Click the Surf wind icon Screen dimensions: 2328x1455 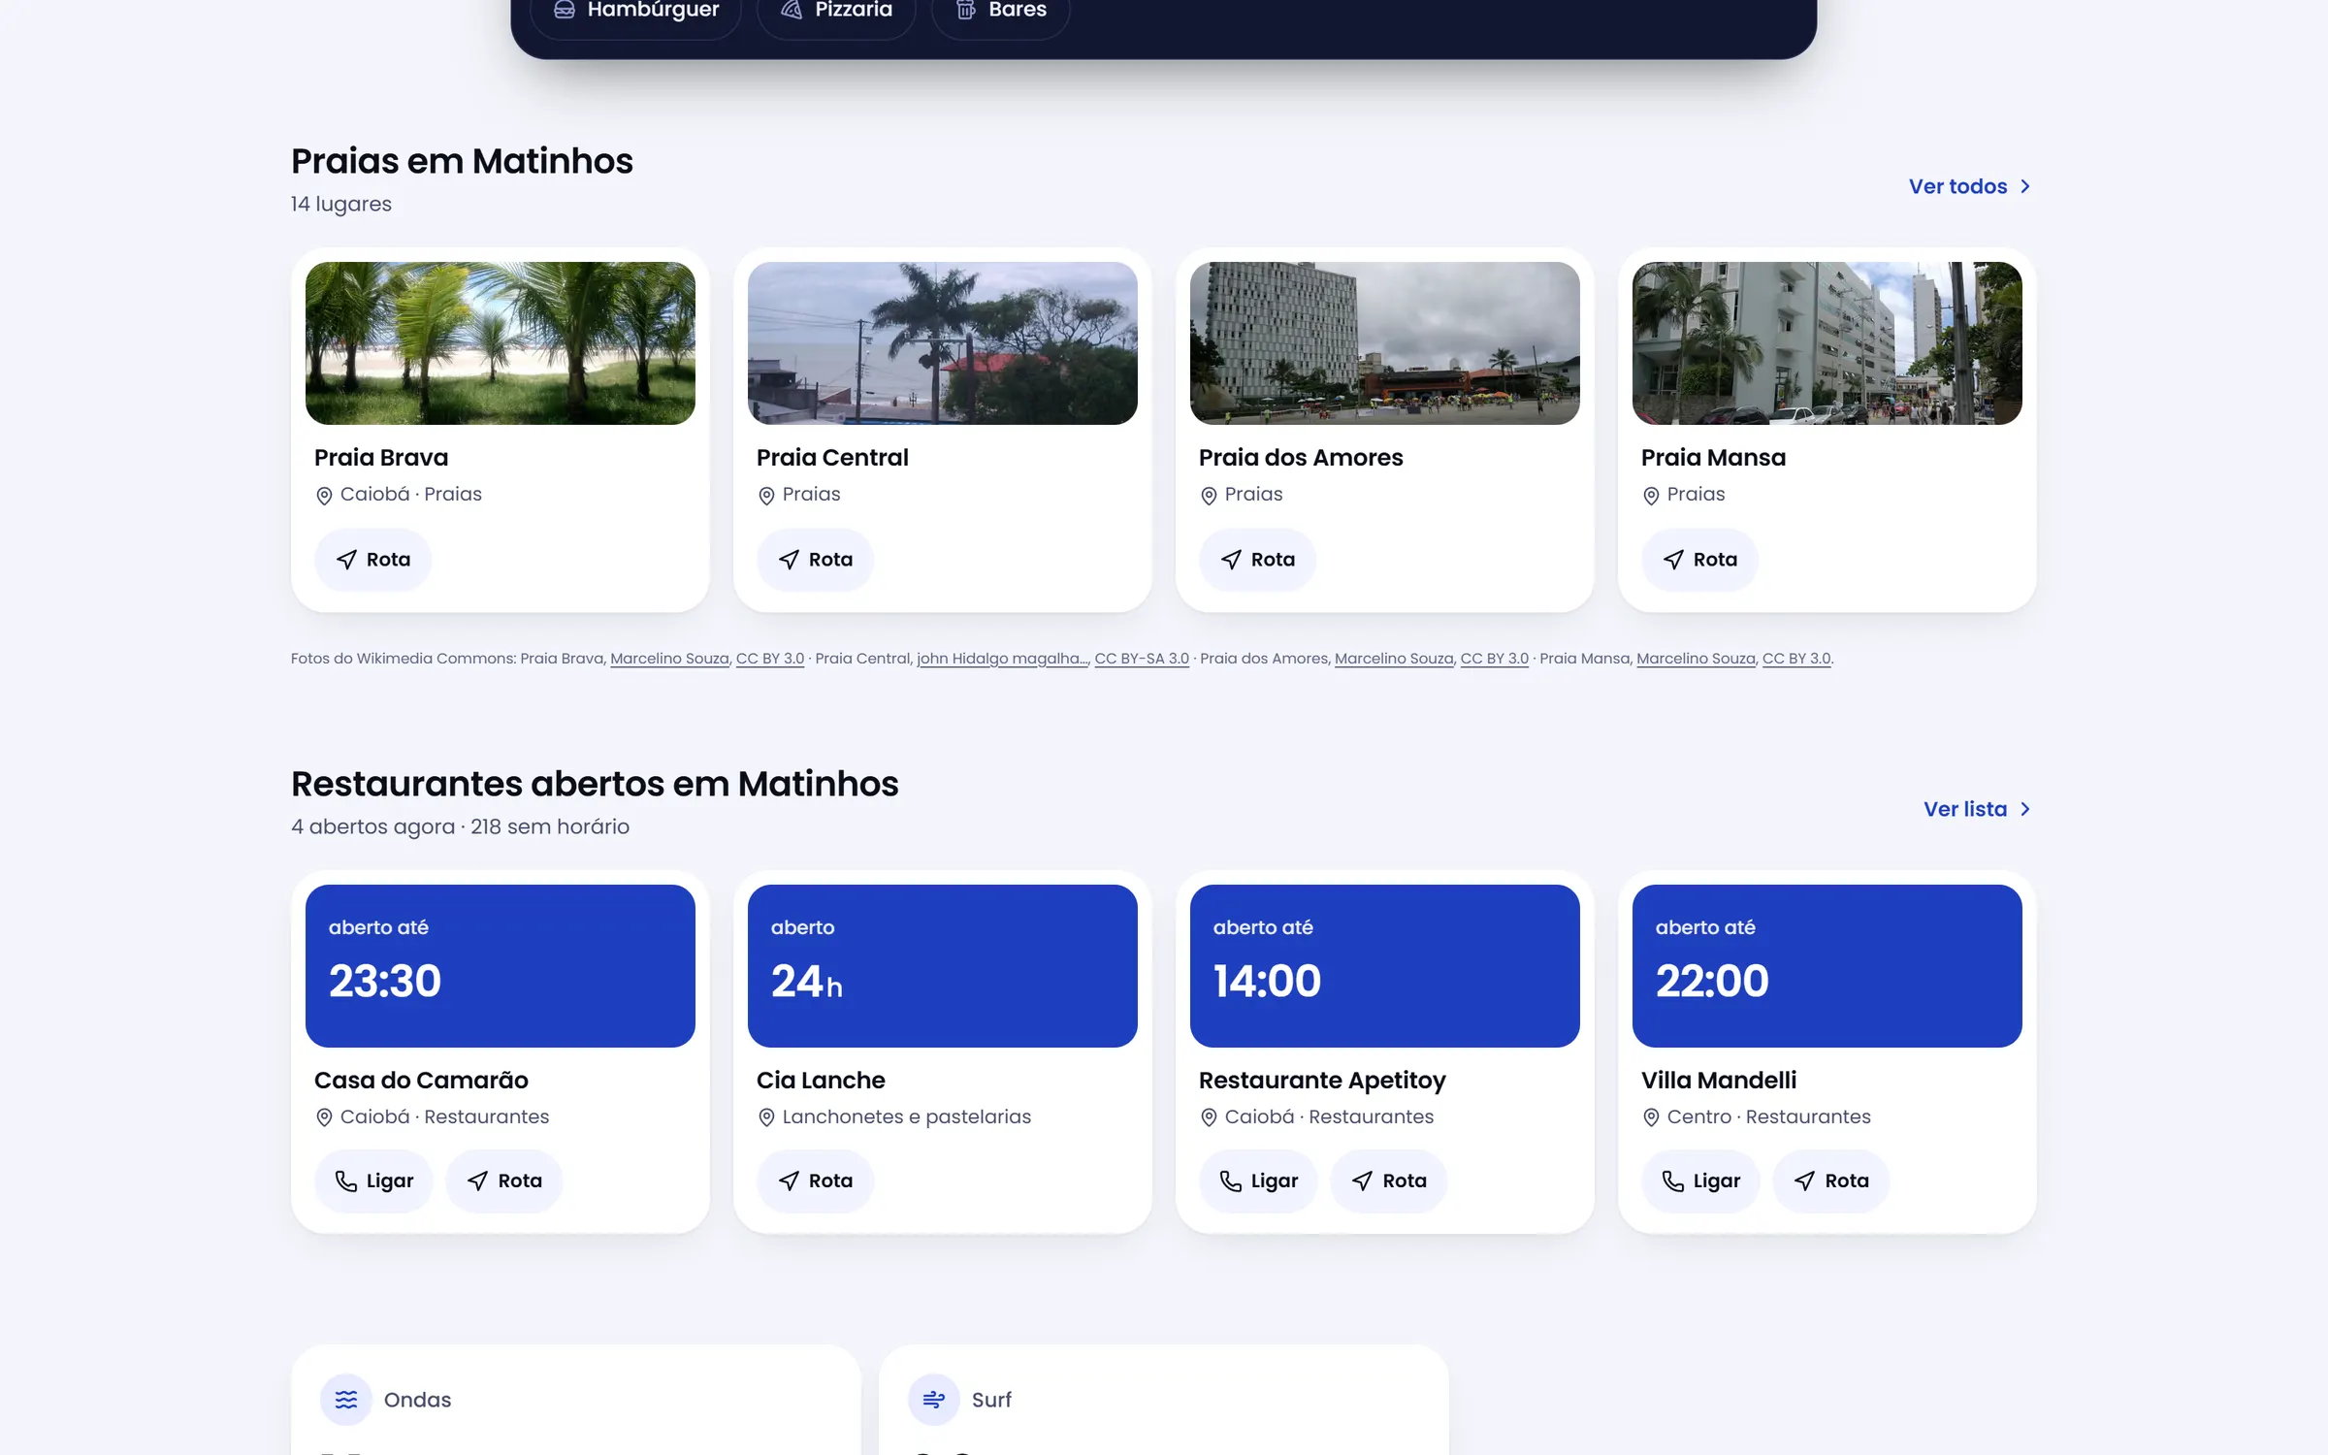(x=934, y=1400)
